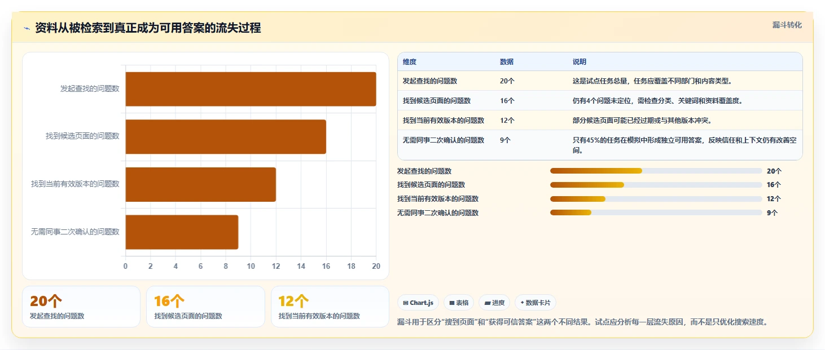825x350 pixels.
Task: Click the 16个 value in the table
Action: (507, 101)
